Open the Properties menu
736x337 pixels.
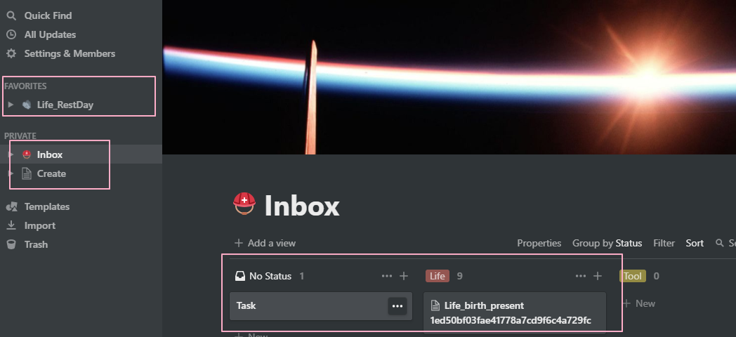[x=539, y=243]
